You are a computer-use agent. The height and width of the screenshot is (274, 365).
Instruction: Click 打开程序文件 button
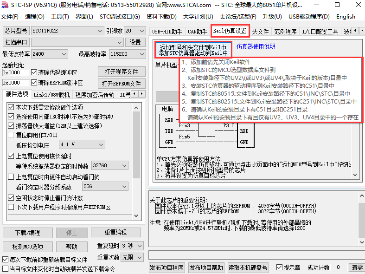(x=122, y=72)
